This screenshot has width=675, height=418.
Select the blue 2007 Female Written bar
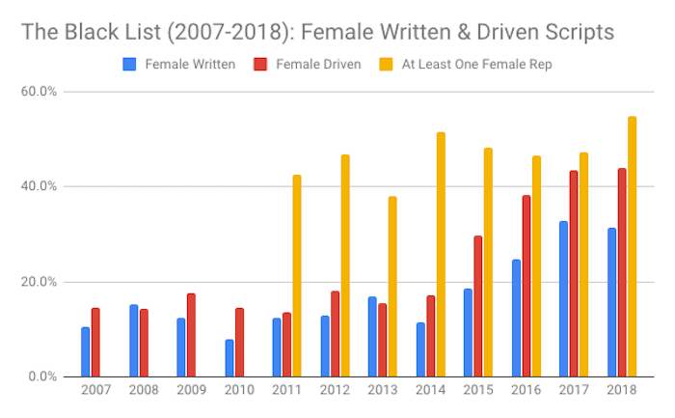(86, 352)
